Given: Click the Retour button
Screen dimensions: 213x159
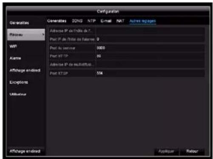Looking at the screenshot, I should click(x=192, y=151).
